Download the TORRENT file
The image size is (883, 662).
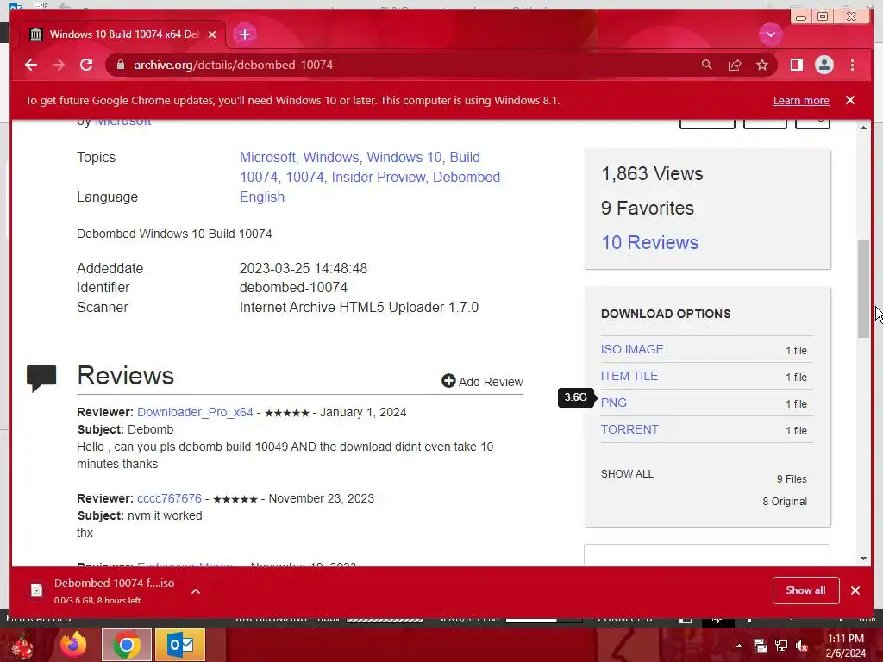tap(629, 429)
